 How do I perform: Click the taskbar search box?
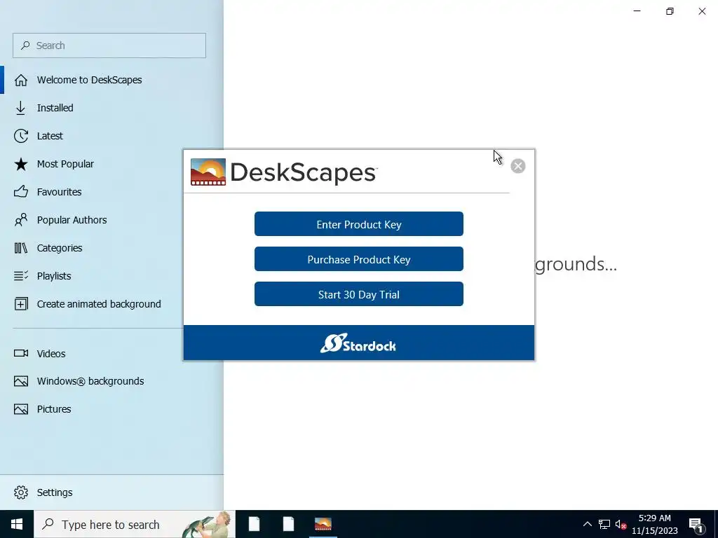click(x=135, y=524)
